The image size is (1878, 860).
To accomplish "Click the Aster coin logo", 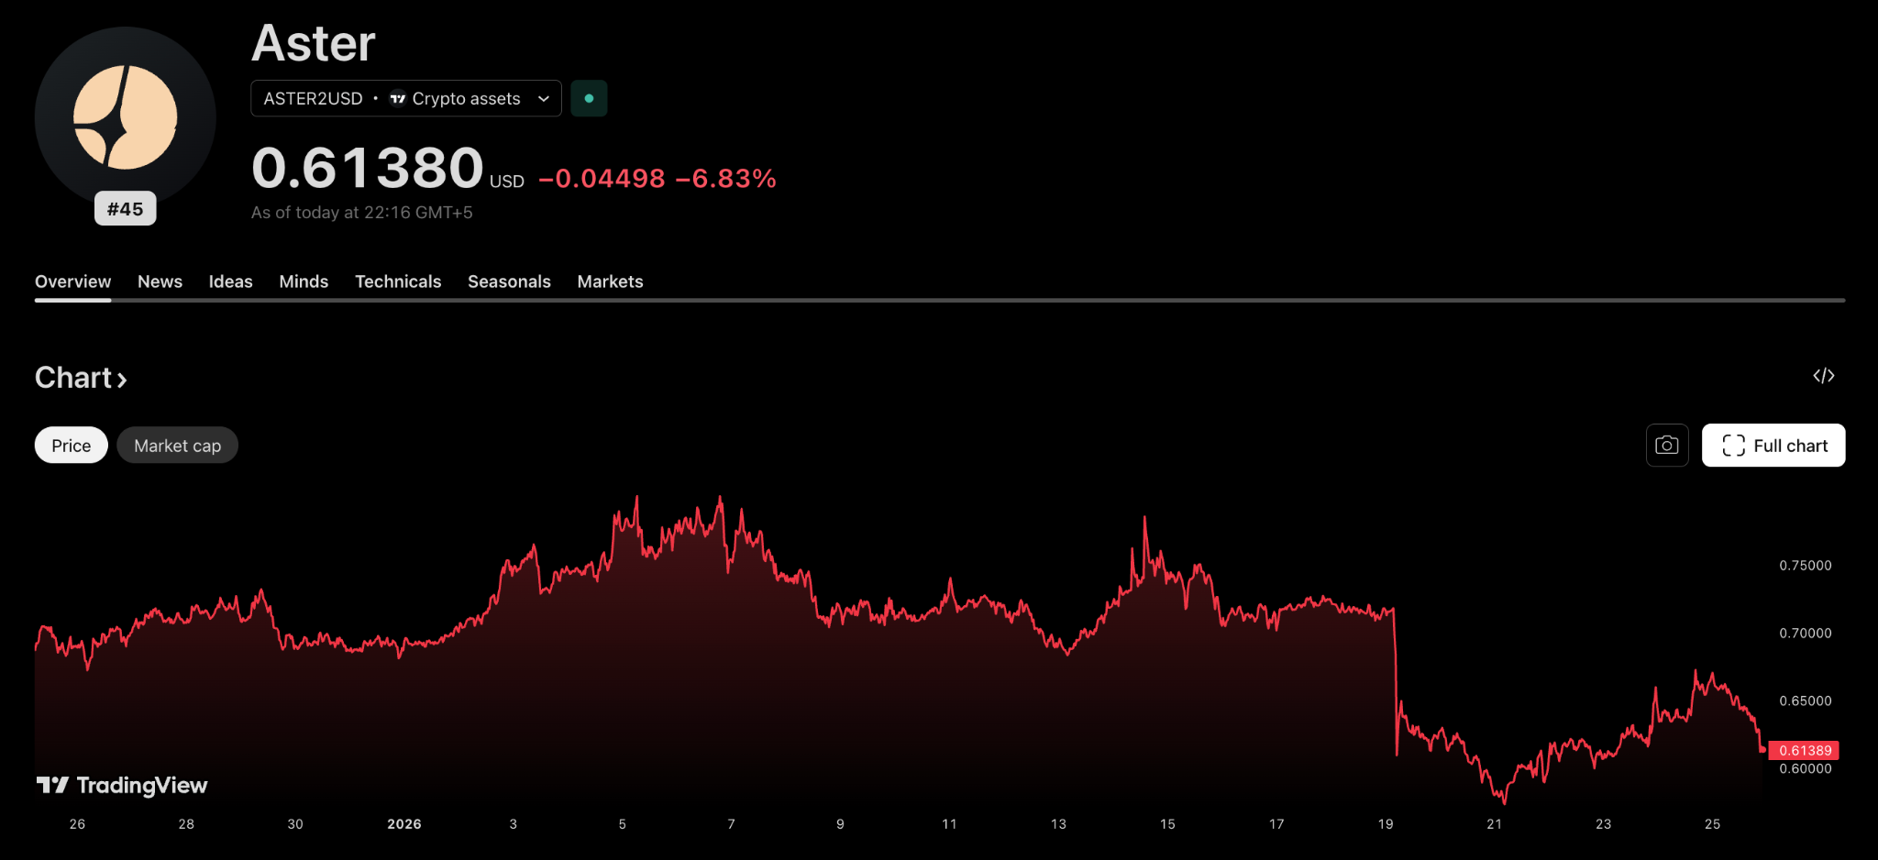I will coord(125,116).
